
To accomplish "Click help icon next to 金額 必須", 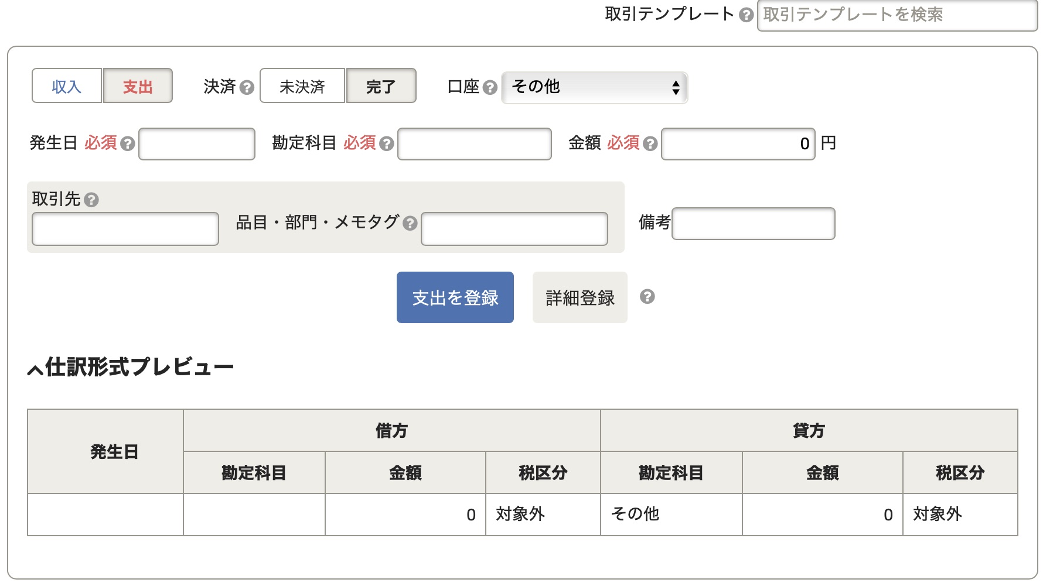I will click(x=650, y=144).
